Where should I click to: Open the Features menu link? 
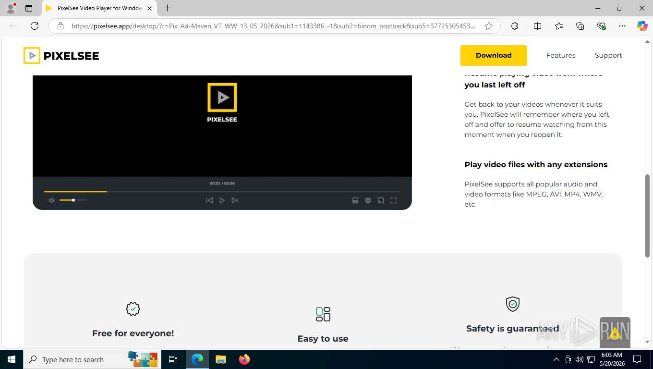(561, 55)
